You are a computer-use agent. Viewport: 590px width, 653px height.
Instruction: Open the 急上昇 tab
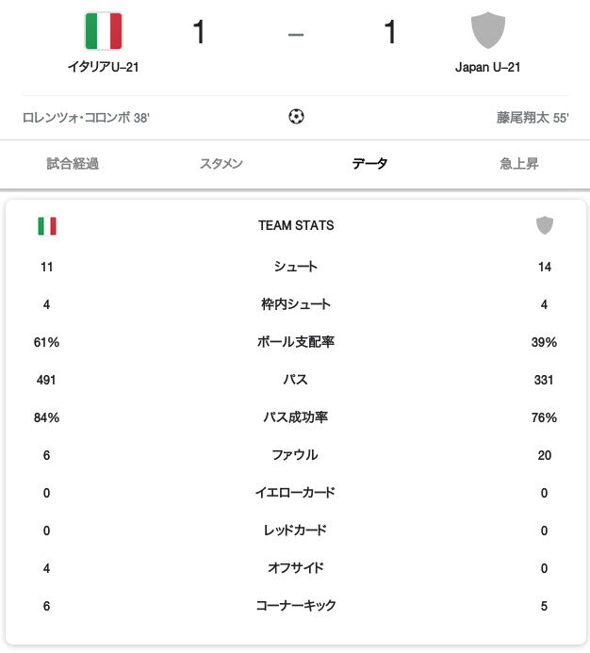[x=519, y=164]
